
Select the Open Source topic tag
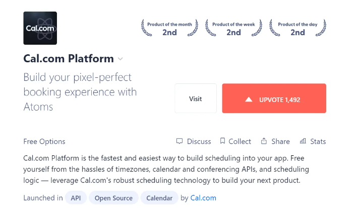tap(113, 198)
